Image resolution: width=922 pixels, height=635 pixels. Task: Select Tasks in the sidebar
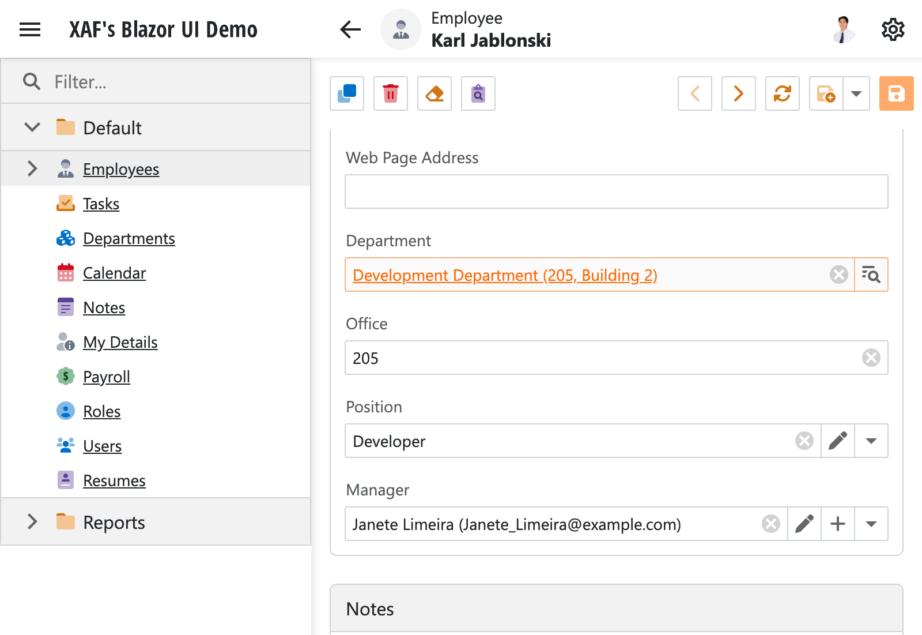[x=101, y=204]
